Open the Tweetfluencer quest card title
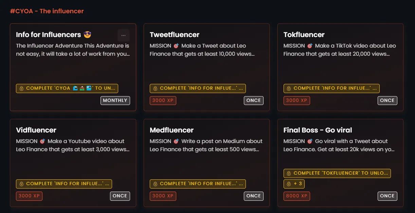This screenshot has width=415, height=213. pyautogui.click(x=175, y=35)
